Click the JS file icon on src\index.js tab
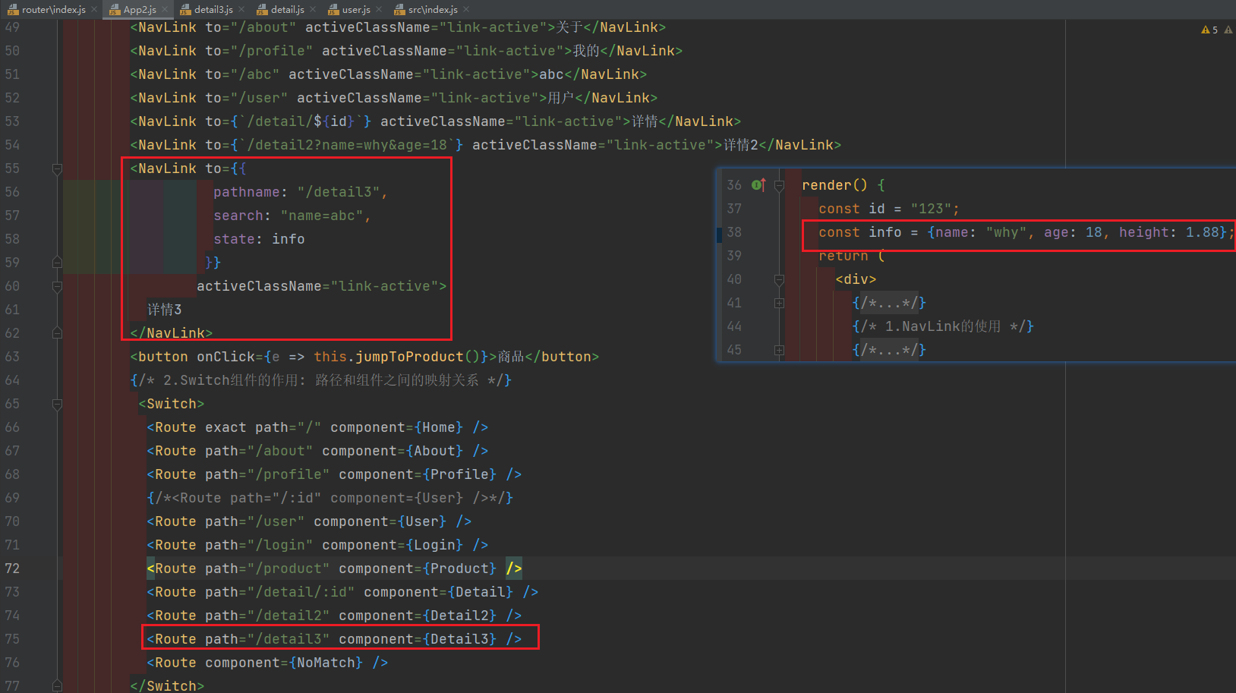Image resolution: width=1236 pixels, height=693 pixels. click(x=399, y=9)
